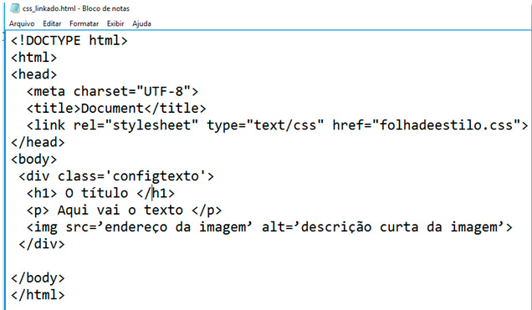This screenshot has width=532, height=310.
Task: Click the closing div tag
Action: tap(42, 244)
